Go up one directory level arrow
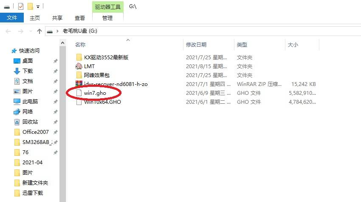The width and height of the screenshot is (361, 202). pyautogui.click(x=39, y=31)
